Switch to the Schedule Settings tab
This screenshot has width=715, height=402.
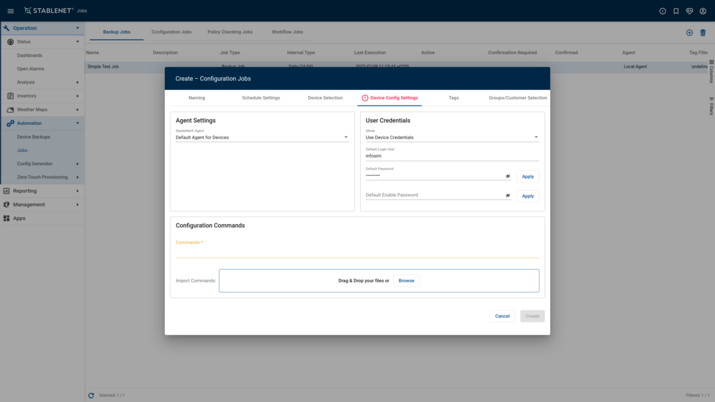coord(261,98)
